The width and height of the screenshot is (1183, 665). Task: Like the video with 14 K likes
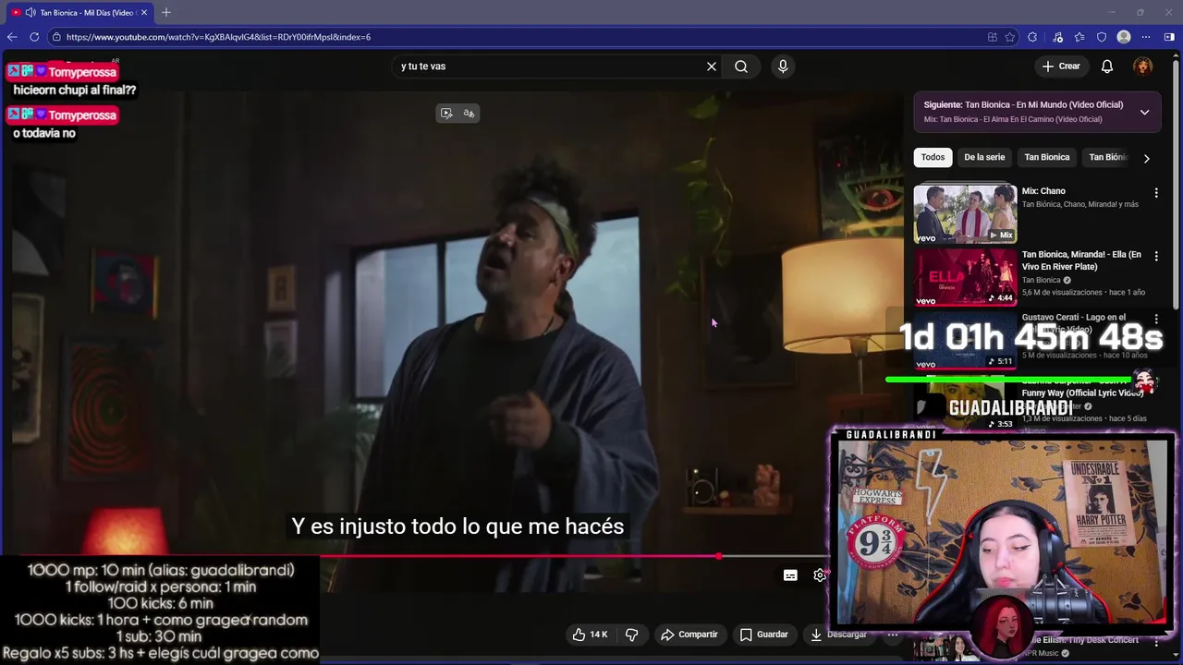591,635
